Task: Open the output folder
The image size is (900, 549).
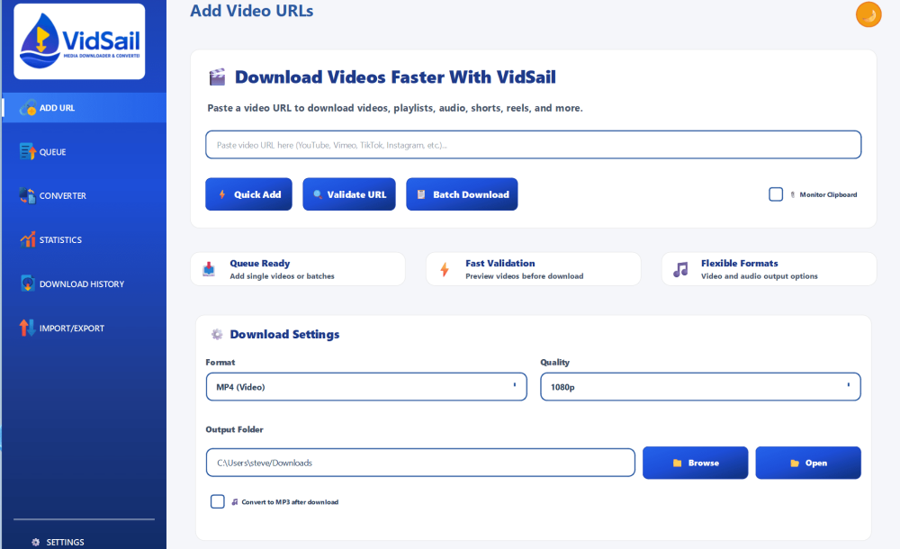Action: [808, 463]
